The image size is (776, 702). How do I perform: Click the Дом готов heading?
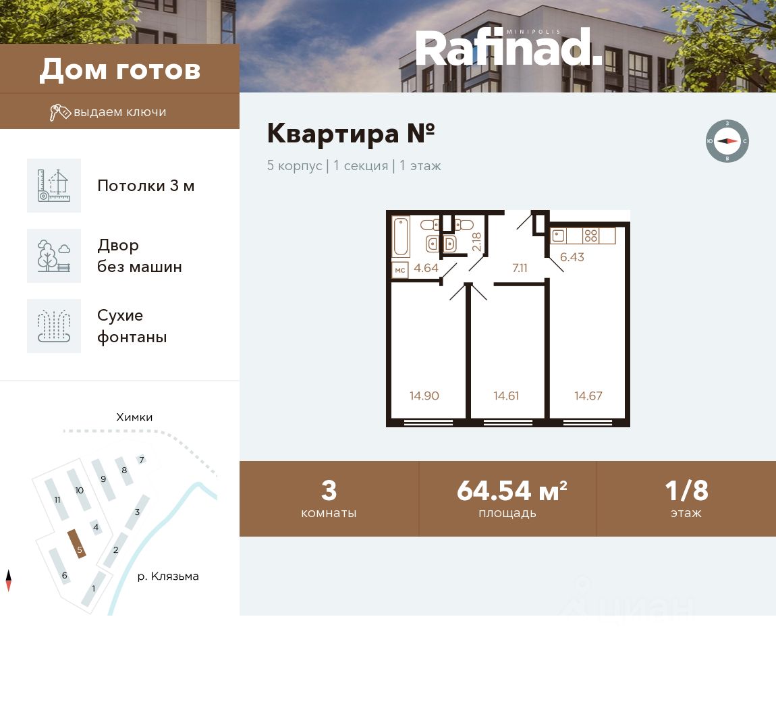(120, 70)
